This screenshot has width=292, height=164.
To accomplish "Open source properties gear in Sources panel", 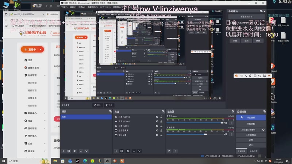I will point(128,151).
